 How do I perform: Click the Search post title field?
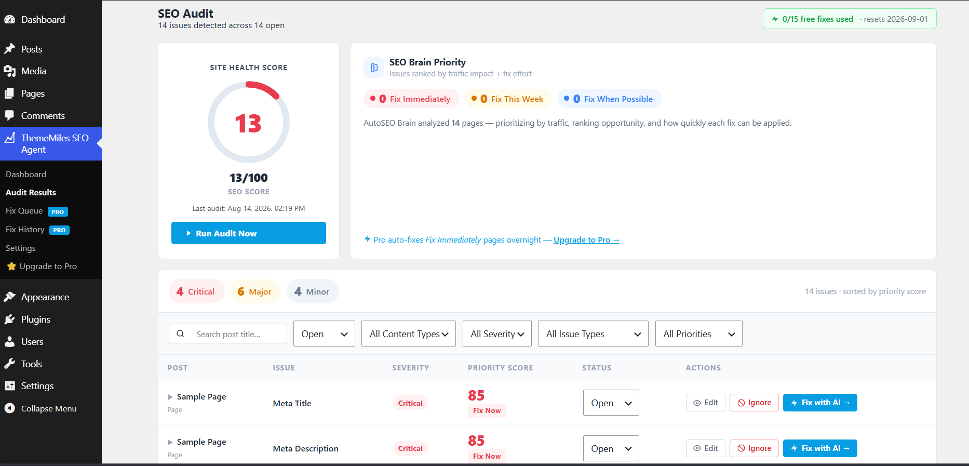click(x=228, y=334)
